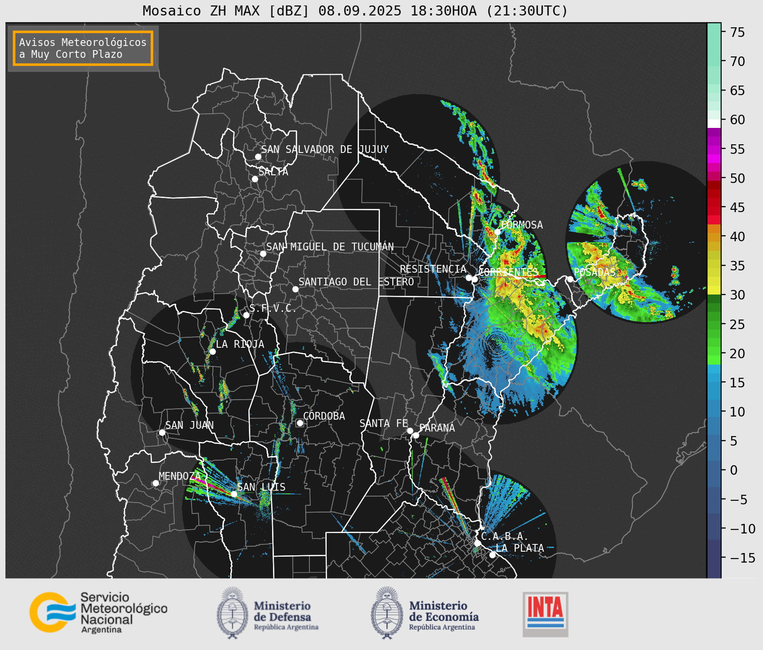Click the RESISTENCIA city label

[x=433, y=269]
